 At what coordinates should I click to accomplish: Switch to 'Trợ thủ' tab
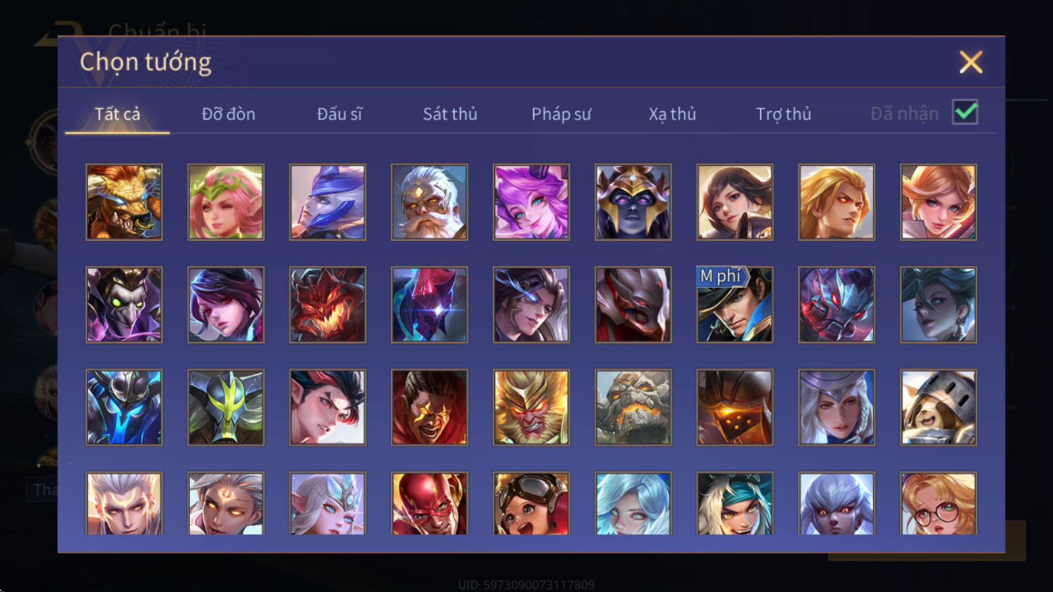tap(783, 114)
